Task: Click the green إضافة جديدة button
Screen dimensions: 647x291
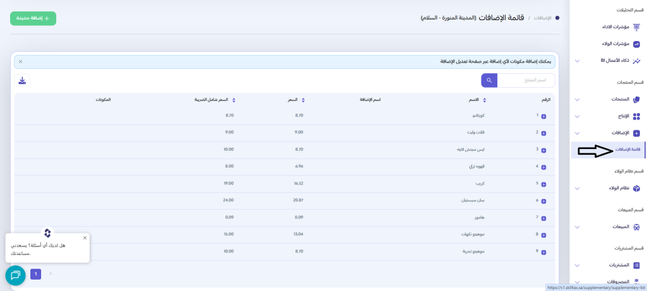Action: pyautogui.click(x=33, y=18)
